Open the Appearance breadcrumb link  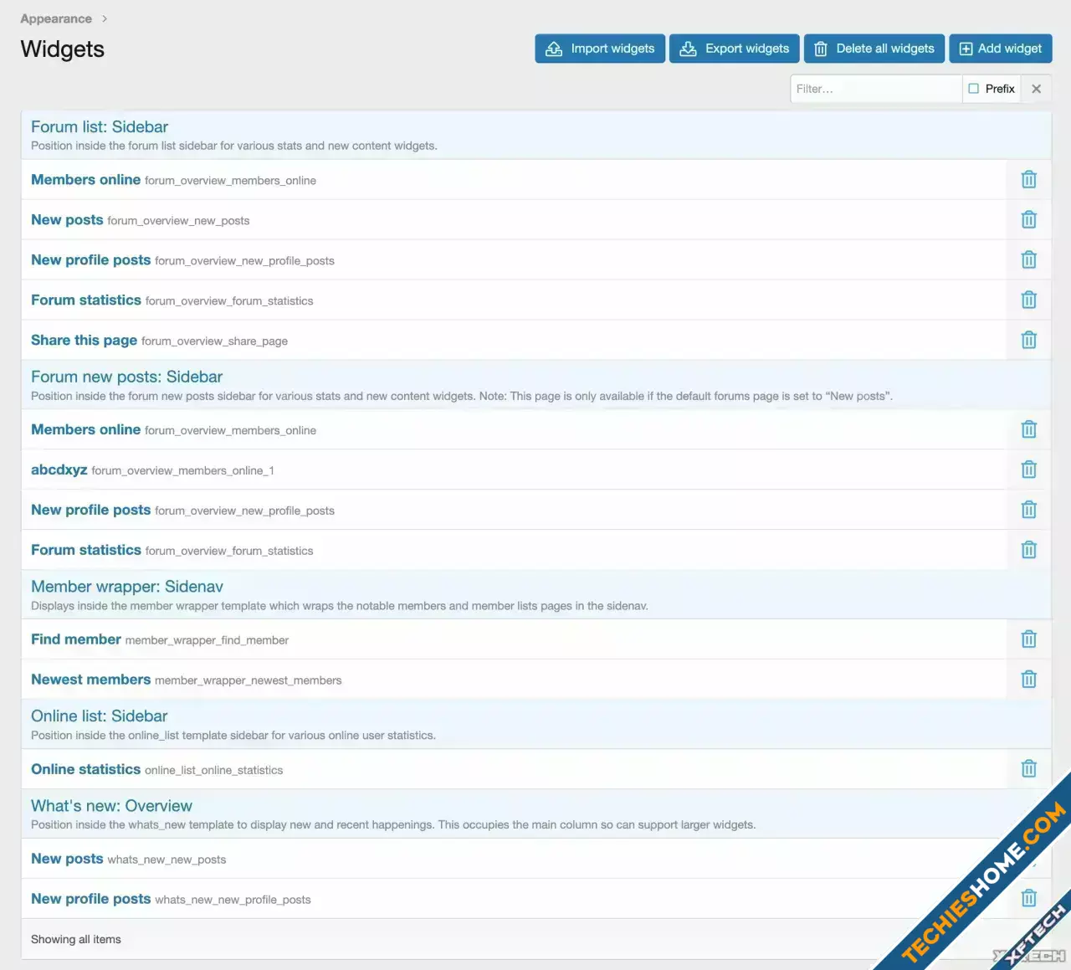(x=56, y=18)
